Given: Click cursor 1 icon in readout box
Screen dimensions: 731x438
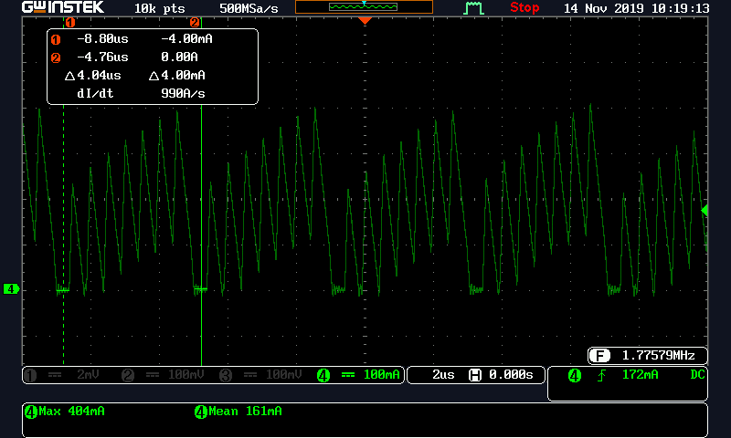Looking at the screenshot, I should pyautogui.click(x=56, y=39).
